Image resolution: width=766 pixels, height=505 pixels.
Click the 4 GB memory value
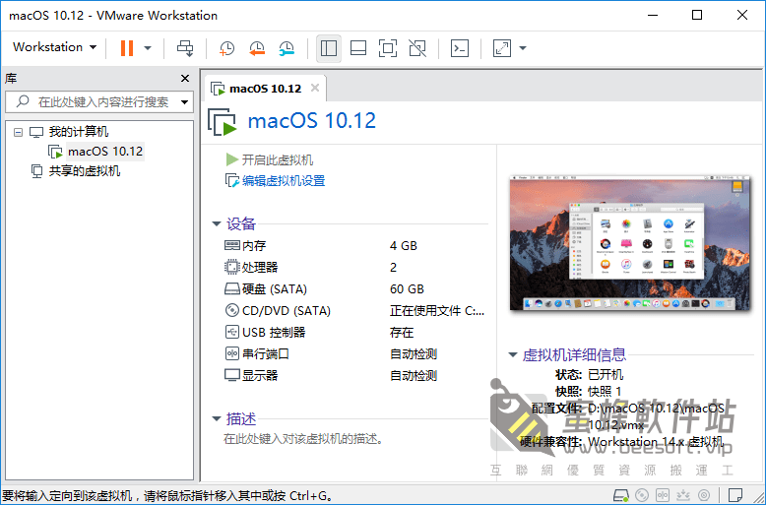(404, 246)
